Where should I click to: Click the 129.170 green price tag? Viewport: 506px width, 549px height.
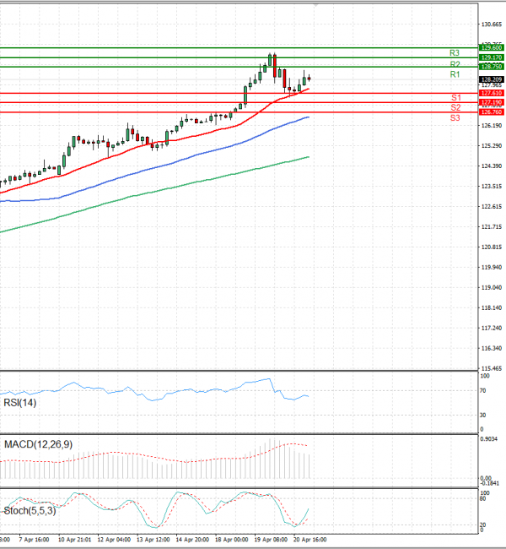click(491, 57)
